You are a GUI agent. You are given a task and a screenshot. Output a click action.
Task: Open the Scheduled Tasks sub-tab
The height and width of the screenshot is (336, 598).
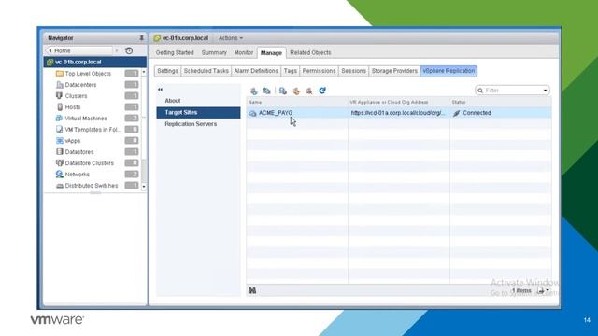[206, 71]
